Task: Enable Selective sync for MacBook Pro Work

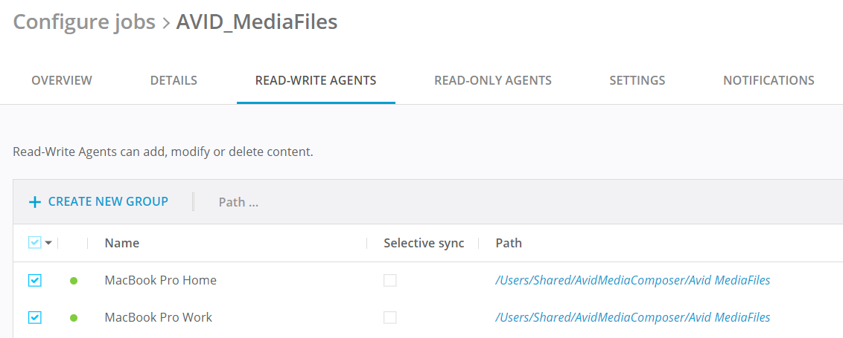Action: tap(390, 318)
